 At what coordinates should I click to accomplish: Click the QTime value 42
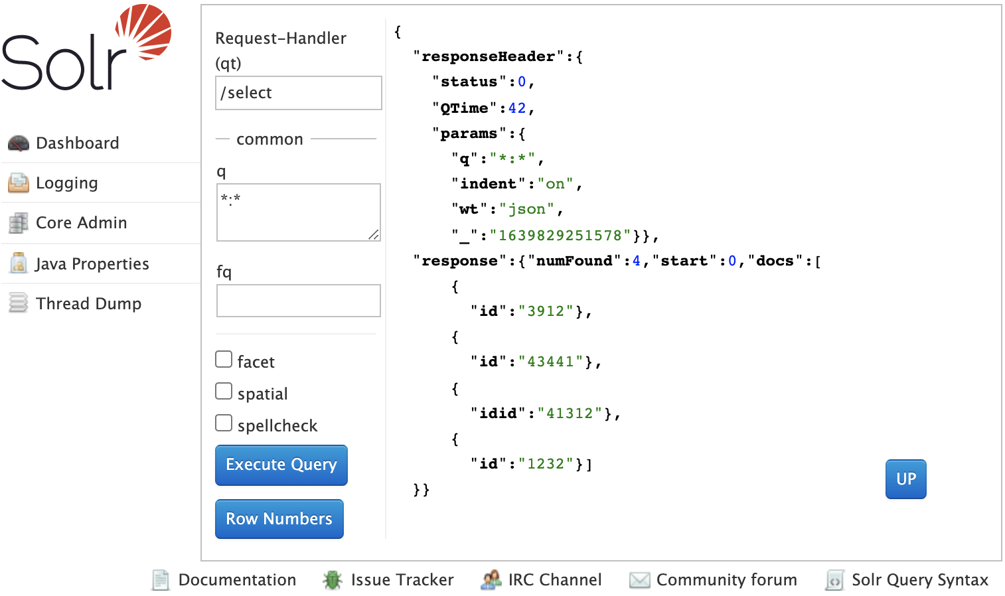(x=517, y=108)
